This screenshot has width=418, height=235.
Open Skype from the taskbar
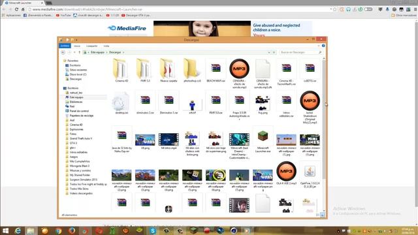pos(153,230)
